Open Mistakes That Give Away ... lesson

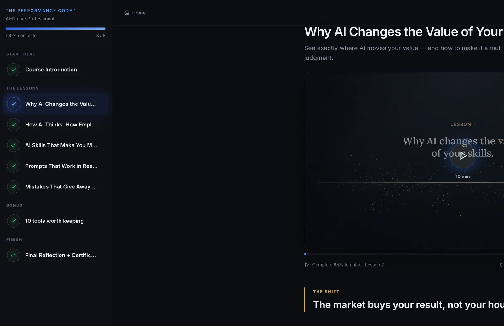tap(55, 187)
